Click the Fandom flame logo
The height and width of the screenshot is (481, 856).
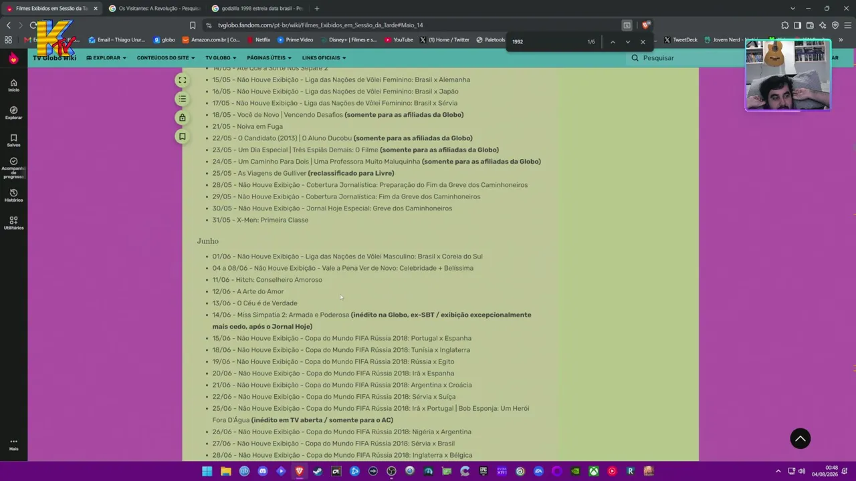coord(13,58)
